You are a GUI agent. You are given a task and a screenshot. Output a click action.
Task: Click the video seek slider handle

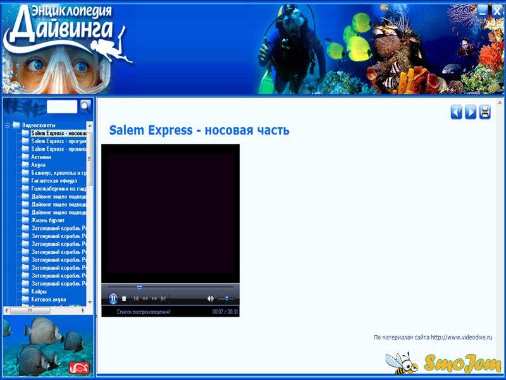(139, 288)
